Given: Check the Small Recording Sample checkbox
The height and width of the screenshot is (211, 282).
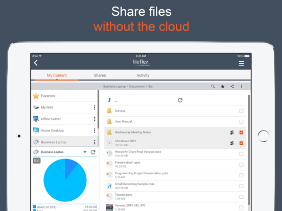Looking at the screenshot, I should pos(241,186).
